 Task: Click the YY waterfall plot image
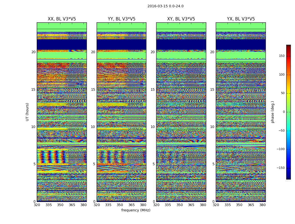122,112
